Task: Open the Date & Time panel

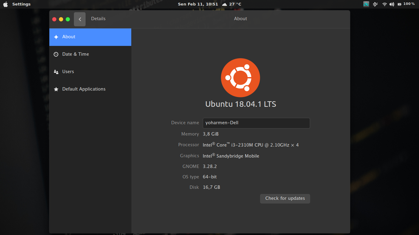Action: tap(90, 54)
